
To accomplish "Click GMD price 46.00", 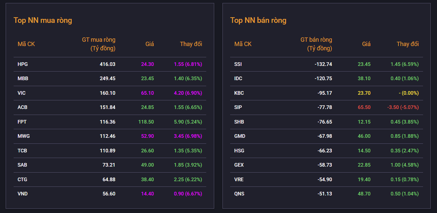I will [364, 136].
